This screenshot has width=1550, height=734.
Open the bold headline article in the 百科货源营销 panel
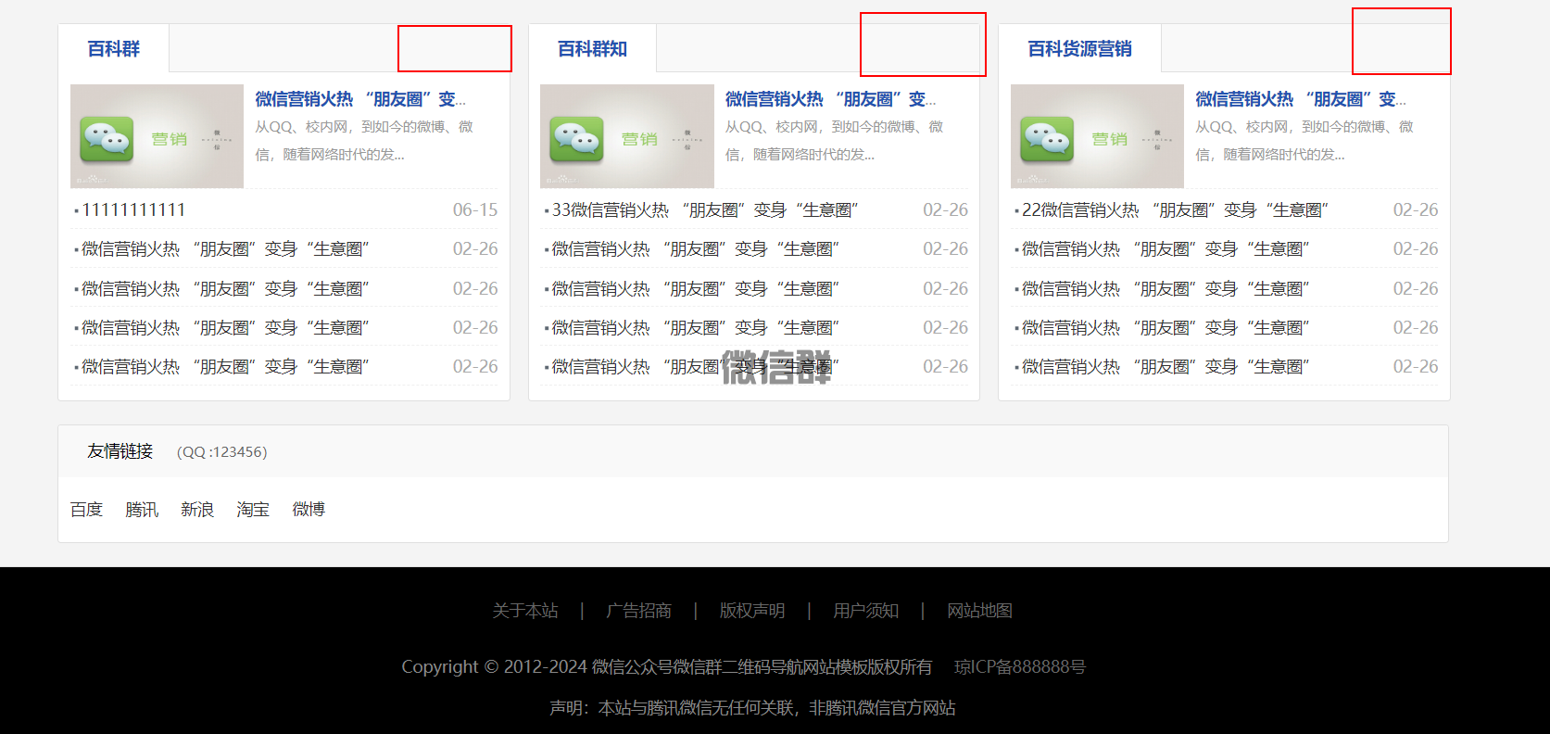pos(1300,99)
